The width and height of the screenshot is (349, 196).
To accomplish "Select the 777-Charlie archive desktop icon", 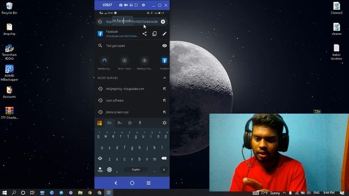I will coord(9,113).
